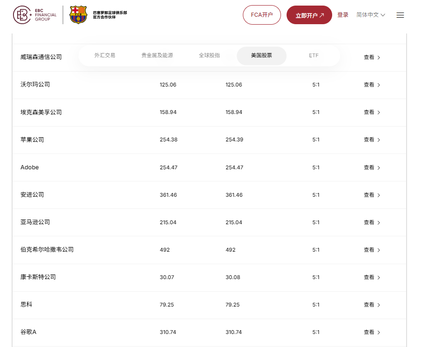This screenshot has height=347, width=428.
Task: Click the FCA开户 button
Action: pos(261,15)
